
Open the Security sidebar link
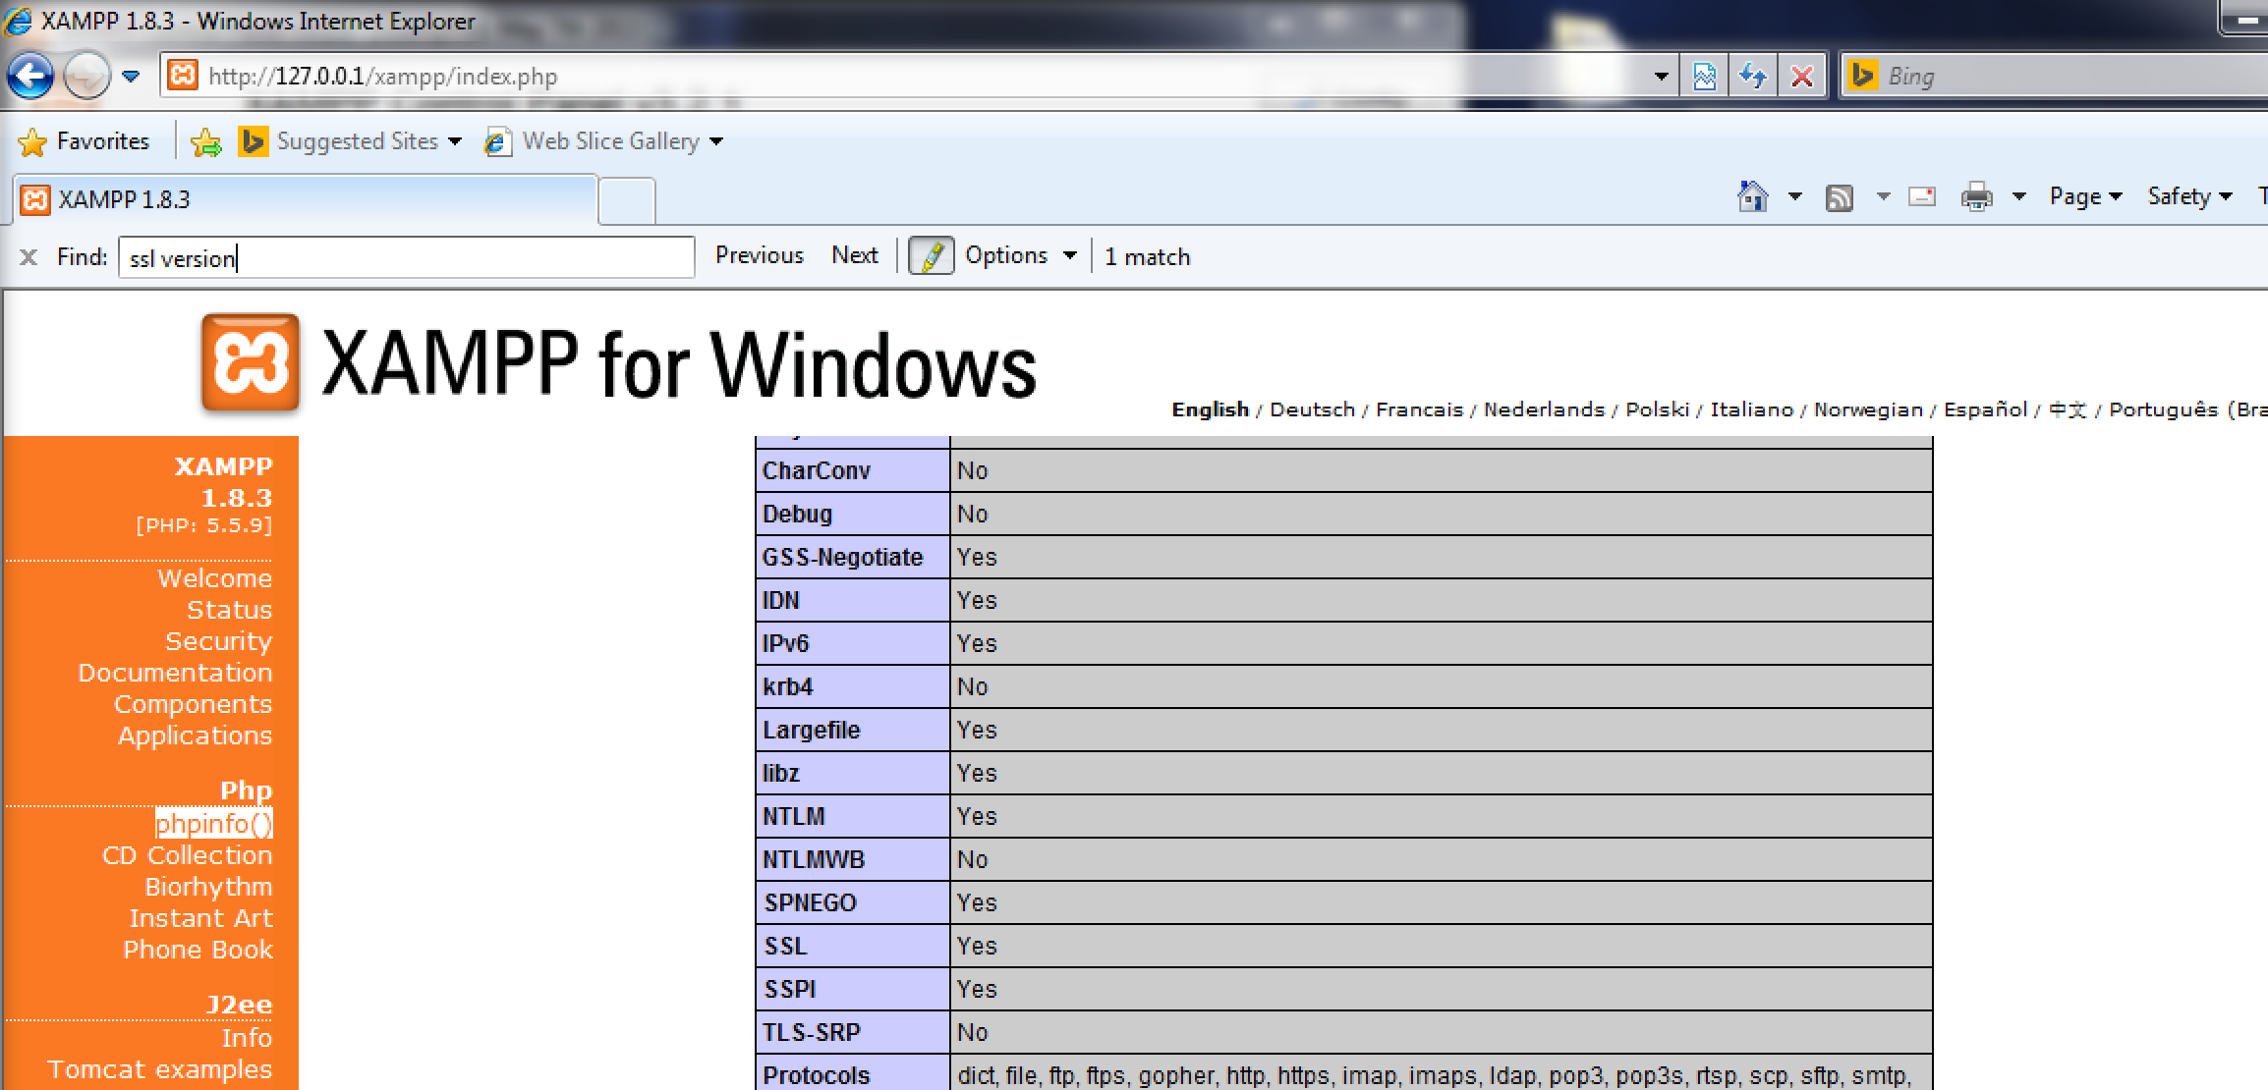(218, 641)
